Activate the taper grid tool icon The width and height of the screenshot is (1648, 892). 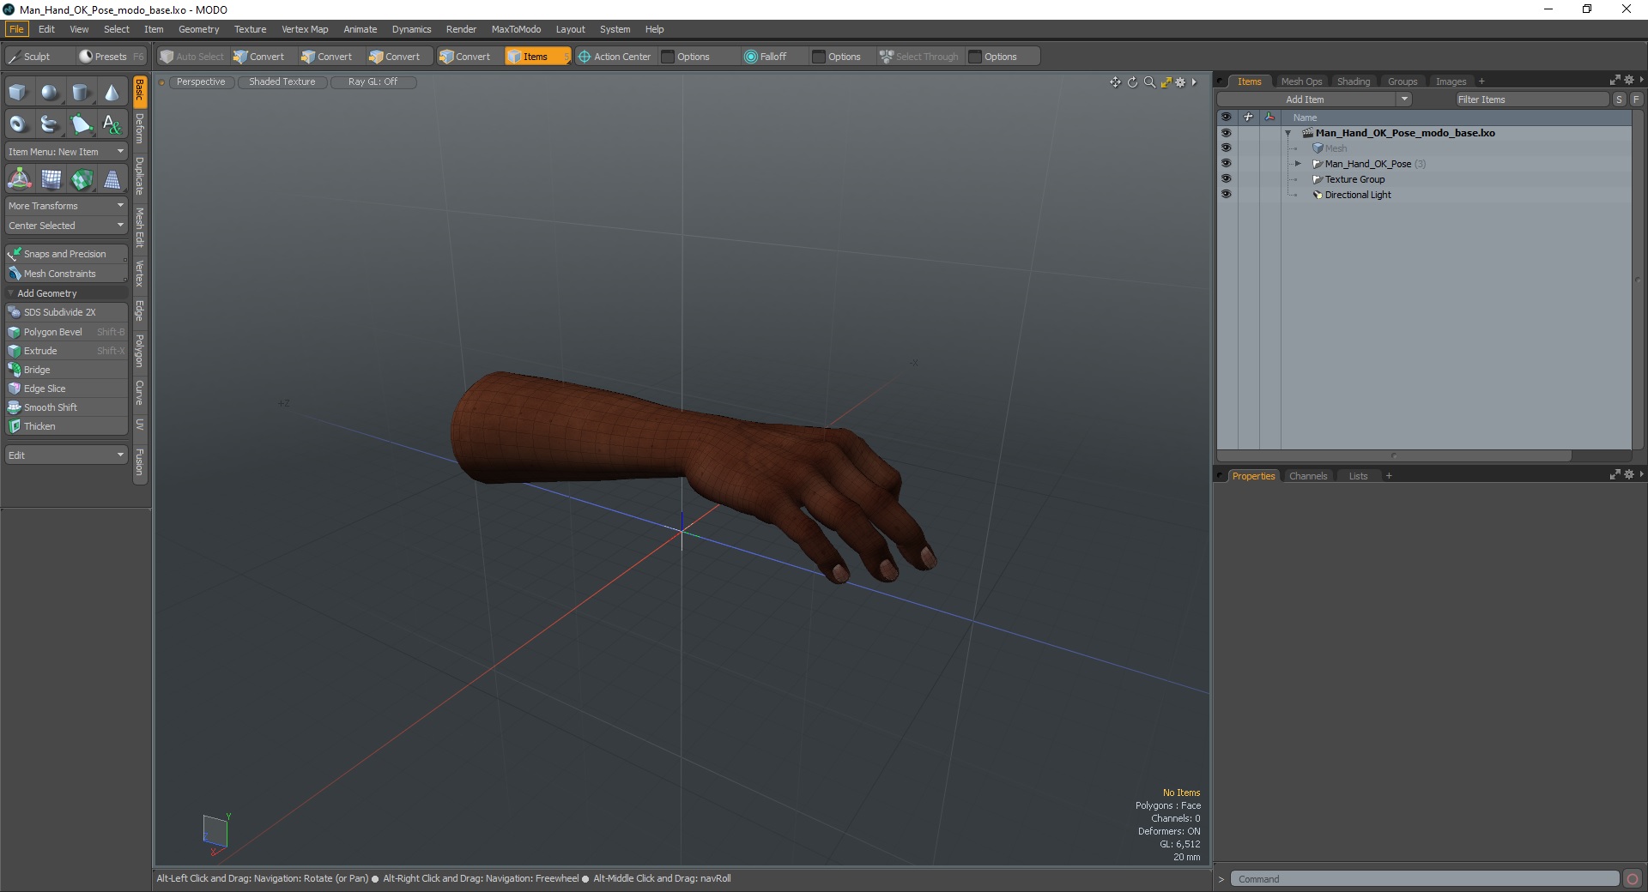click(x=112, y=179)
